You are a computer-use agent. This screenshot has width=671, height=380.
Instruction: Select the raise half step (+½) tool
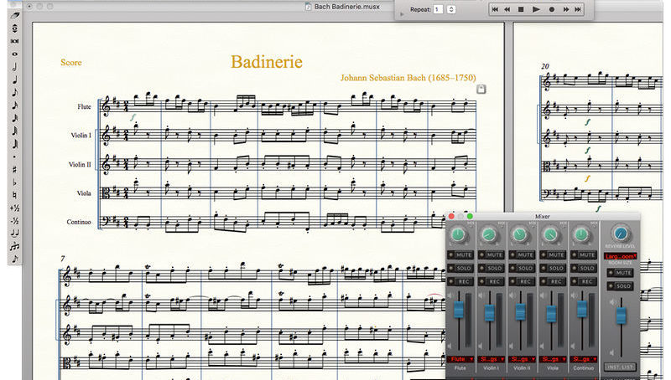point(14,208)
